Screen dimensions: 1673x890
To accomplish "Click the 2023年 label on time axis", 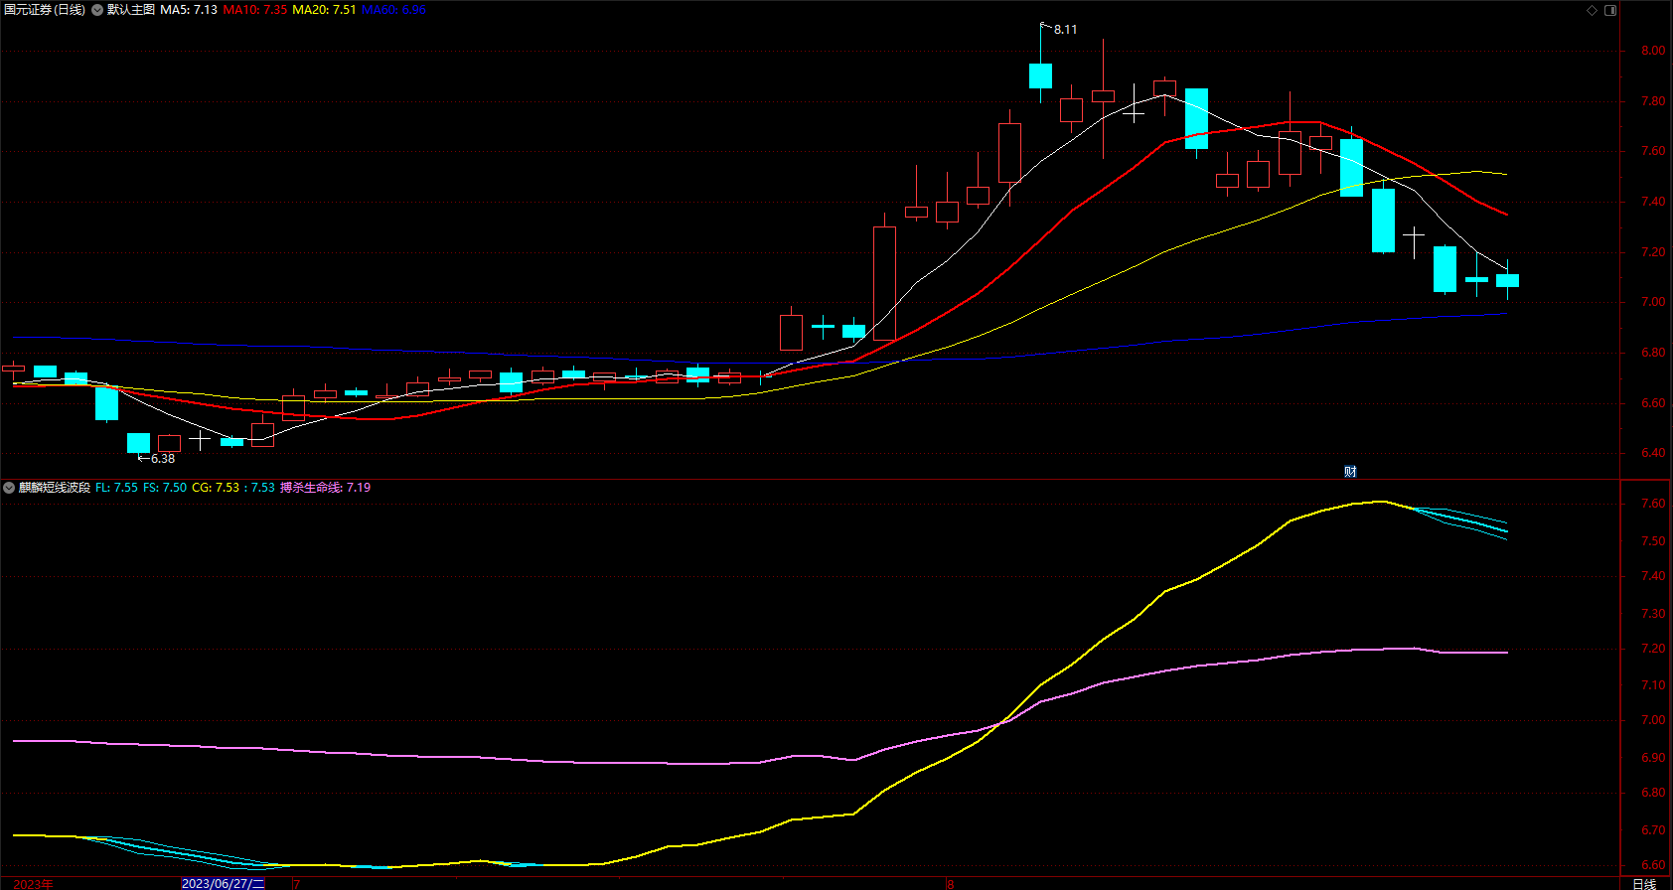I will click(x=34, y=884).
